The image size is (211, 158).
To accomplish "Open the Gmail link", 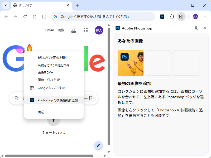I will [x=49, y=30].
